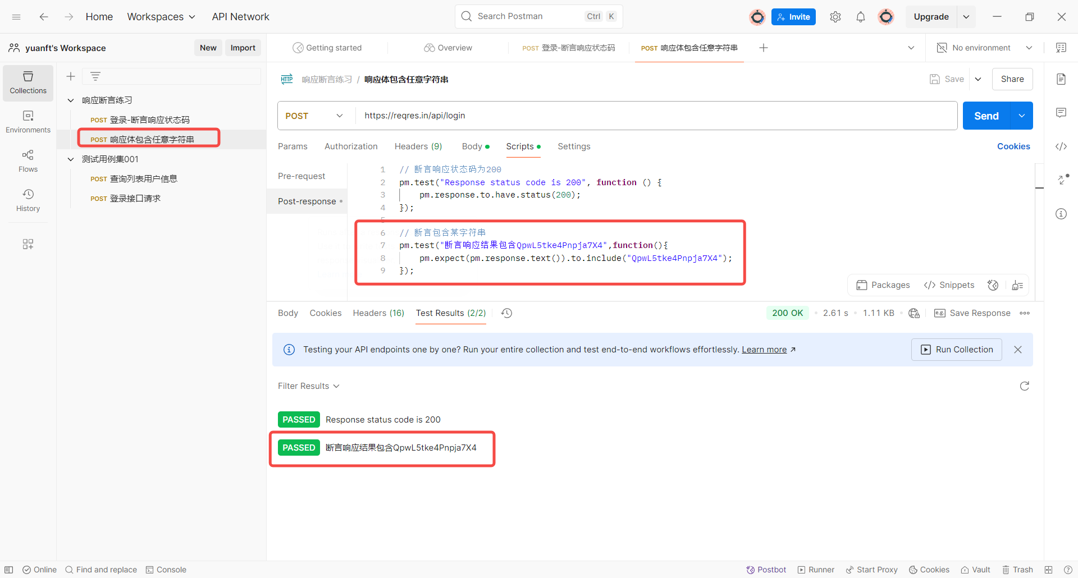
Task: Open the documentation icon in right sidebar
Action: 1061,79
